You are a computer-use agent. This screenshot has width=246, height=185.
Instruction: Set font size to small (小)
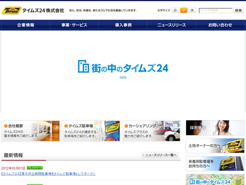pos(175,11)
